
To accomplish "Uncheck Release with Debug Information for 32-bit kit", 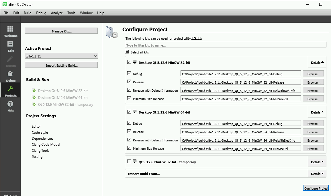I will coord(129,90).
